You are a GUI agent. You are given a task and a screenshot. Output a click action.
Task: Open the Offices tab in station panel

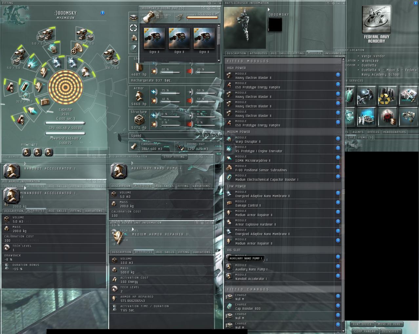click(x=373, y=132)
